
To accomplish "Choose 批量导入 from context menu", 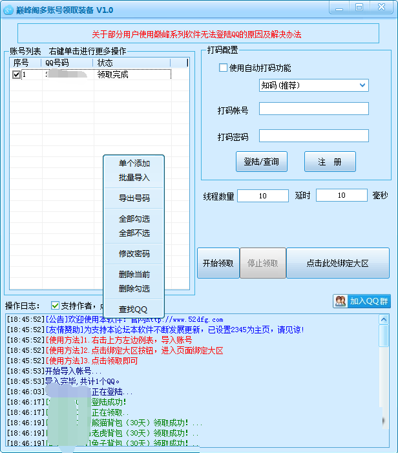I will click(134, 177).
